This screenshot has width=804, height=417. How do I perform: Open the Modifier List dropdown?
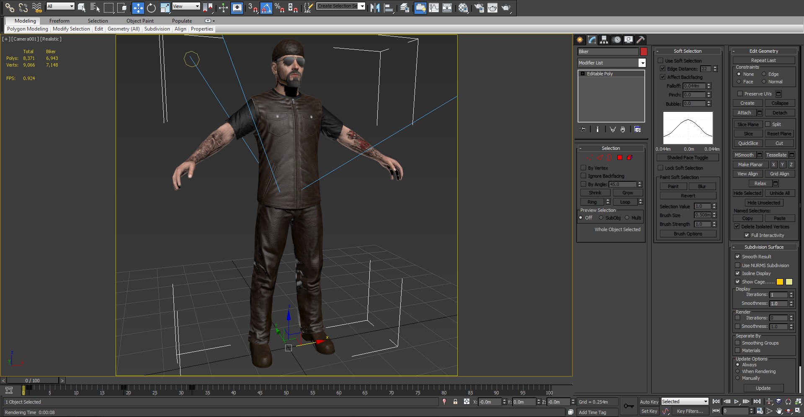[x=642, y=63]
